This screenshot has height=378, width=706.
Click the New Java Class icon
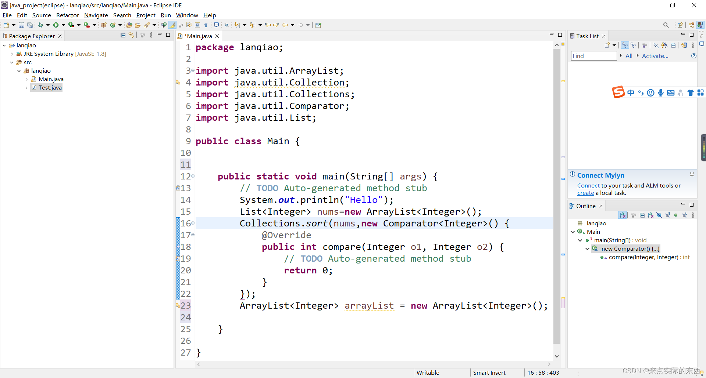pos(113,25)
